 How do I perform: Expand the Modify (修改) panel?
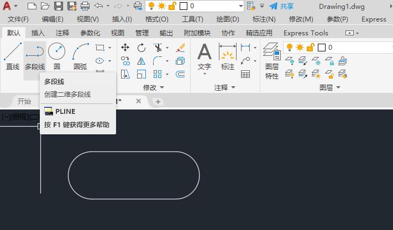(x=154, y=87)
